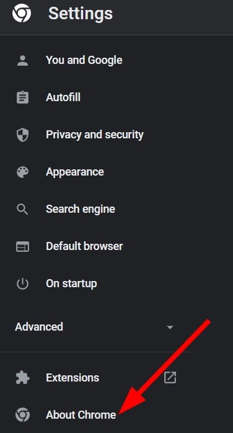Click the puzzle piece Extensions icon
Screen dimensions: 233x433
click(x=22, y=378)
